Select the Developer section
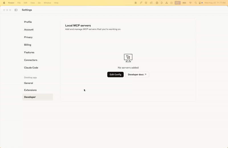Viewport: 228px width, 148px height. pyautogui.click(x=38, y=97)
